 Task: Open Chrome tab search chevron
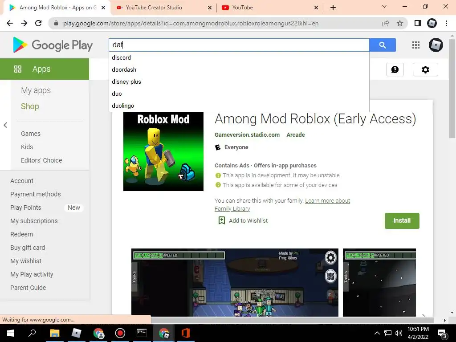click(x=384, y=6)
